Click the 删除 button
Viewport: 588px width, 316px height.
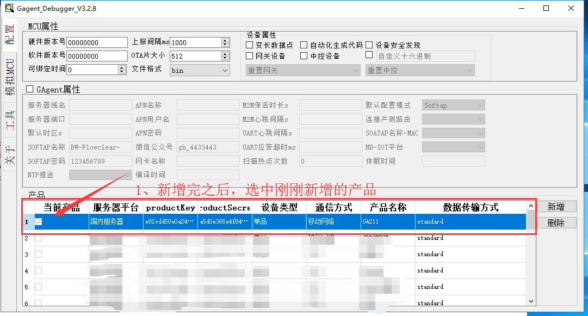pyautogui.click(x=555, y=222)
